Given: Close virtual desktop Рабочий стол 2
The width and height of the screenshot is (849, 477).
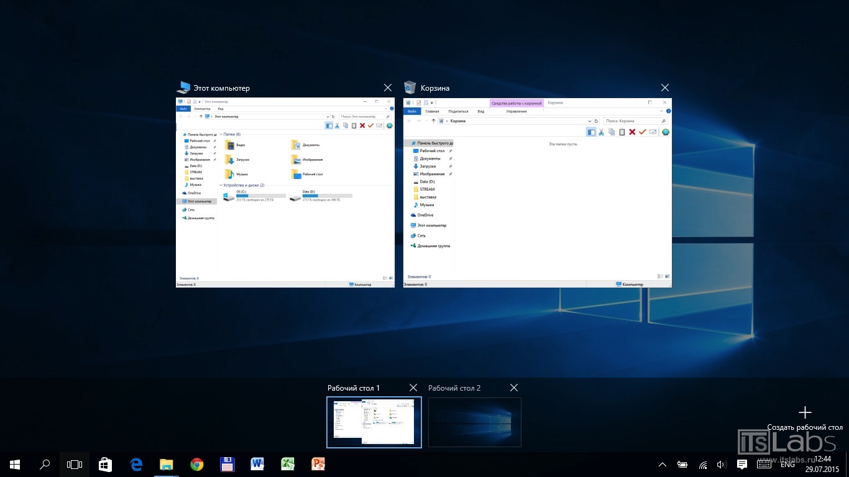Looking at the screenshot, I should (x=514, y=388).
